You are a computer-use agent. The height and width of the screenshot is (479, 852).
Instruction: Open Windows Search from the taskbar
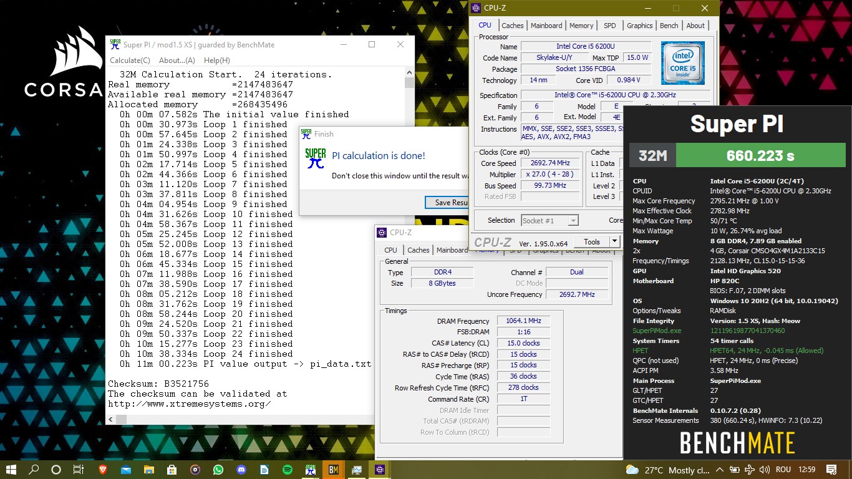[34, 470]
